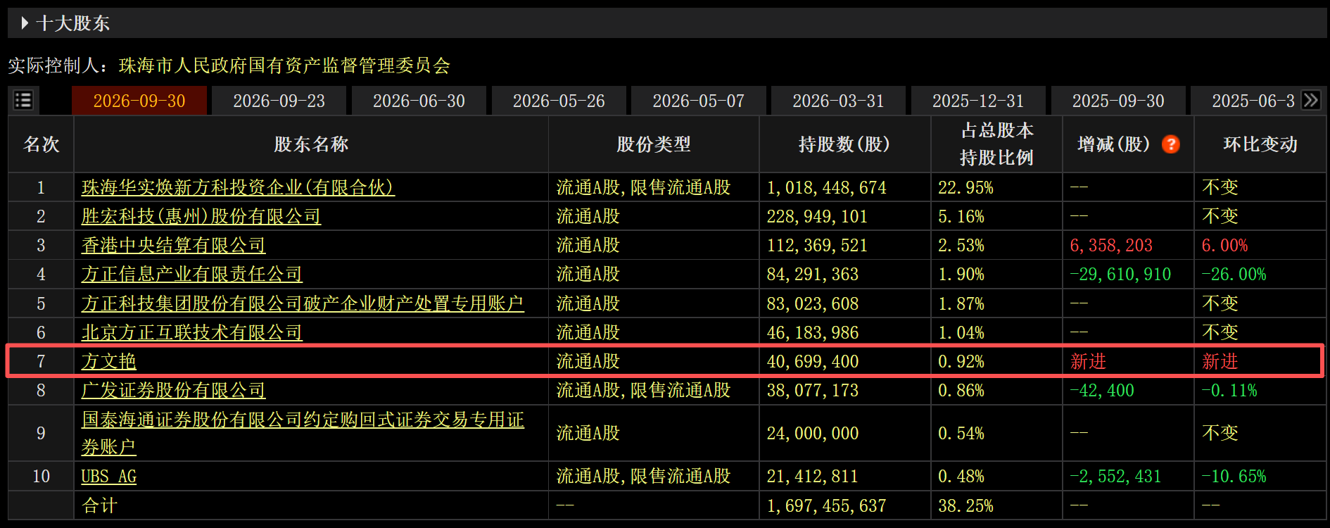This screenshot has width=1330, height=528.
Task: Switch to the 2026-09-23 tab
Action: [x=279, y=101]
